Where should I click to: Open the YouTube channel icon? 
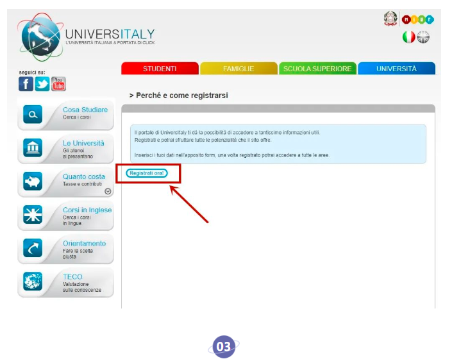58,84
